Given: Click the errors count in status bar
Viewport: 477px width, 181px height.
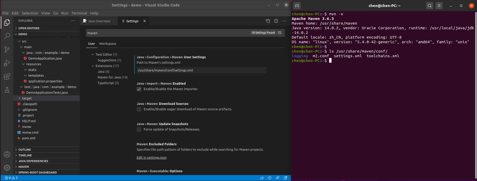Looking at the screenshot, I should 8,178.
